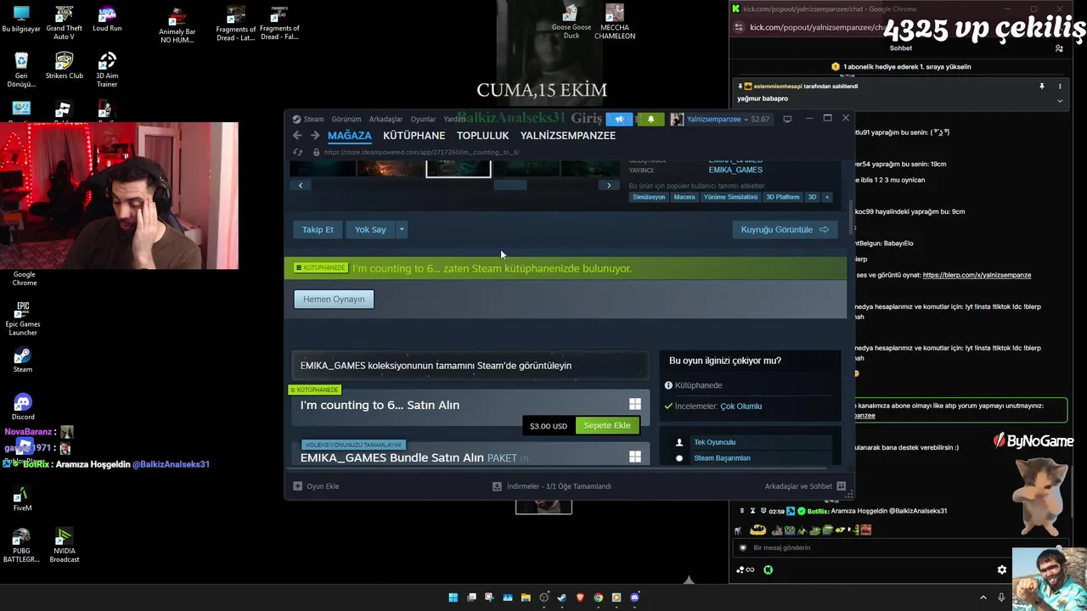The width and height of the screenshot is (1087, 611).
Task: Show previous screenshot in Steam carousel
Action: 301,185
